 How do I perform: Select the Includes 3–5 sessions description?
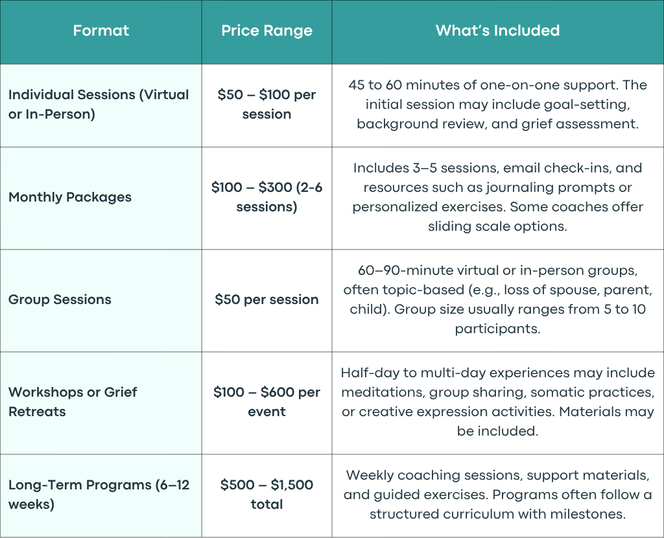[497, 197]
